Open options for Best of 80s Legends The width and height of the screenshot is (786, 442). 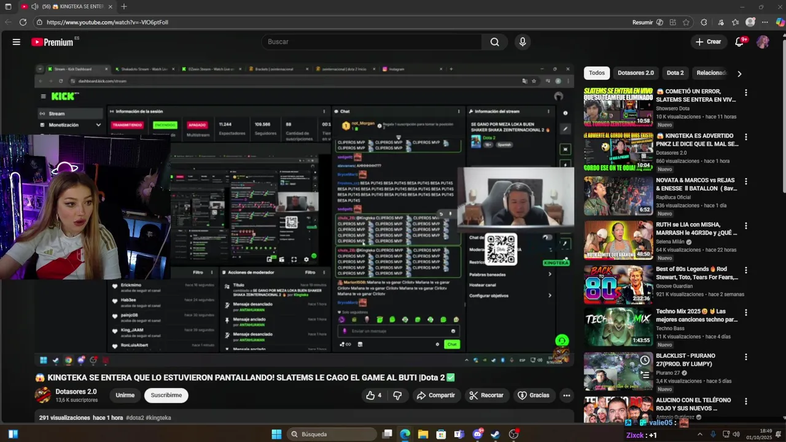coord(746,270)
